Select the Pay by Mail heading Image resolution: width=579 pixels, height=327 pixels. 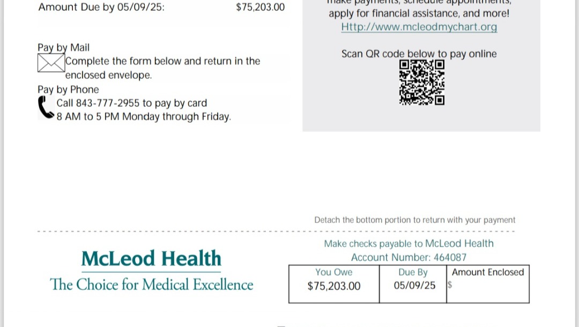click(x=63, y=48)
